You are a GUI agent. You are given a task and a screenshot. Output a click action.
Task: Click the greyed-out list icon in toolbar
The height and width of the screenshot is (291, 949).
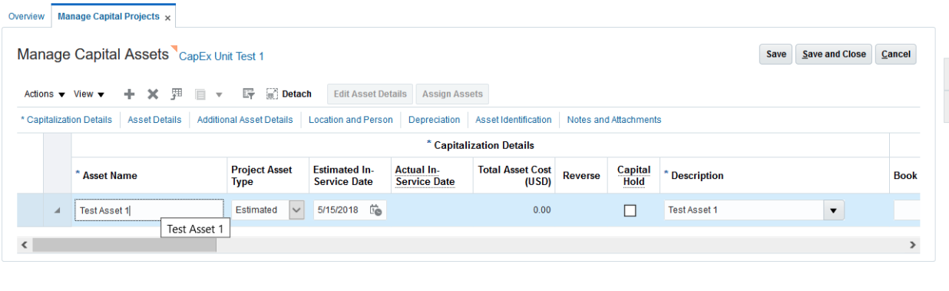pyautogui.click(x=200, y=94)
